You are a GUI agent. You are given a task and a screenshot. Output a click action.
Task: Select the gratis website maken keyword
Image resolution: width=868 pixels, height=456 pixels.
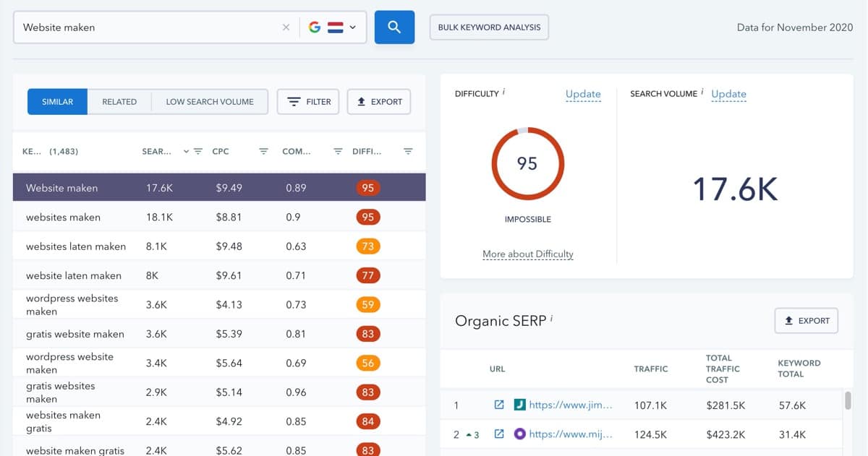[x=75, y=334]
